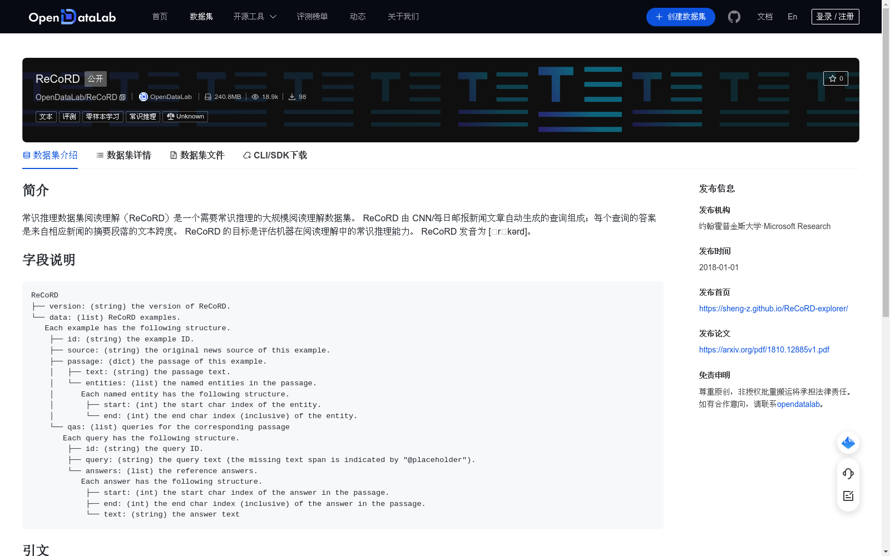Click the 文本 tag
Screen dimensions: 890x556
(x=46, y=116)
